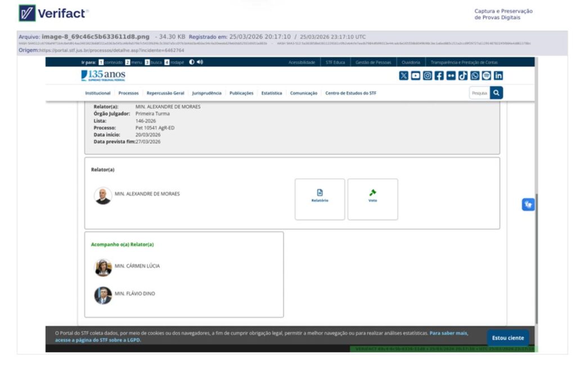Open the STF X (Twitter) profile icon
The height and width of the screenshot is (381, 576).
(403, 76)
